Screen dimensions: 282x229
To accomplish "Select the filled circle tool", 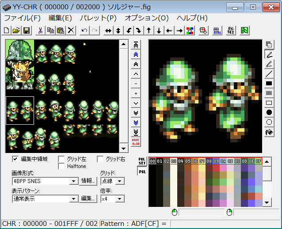I will pyautogui.click(x=269, y=112).
